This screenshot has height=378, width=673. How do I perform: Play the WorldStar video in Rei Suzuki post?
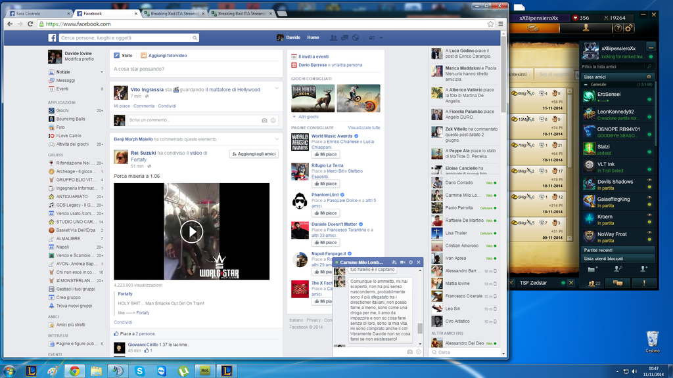[x=191, y=232]
